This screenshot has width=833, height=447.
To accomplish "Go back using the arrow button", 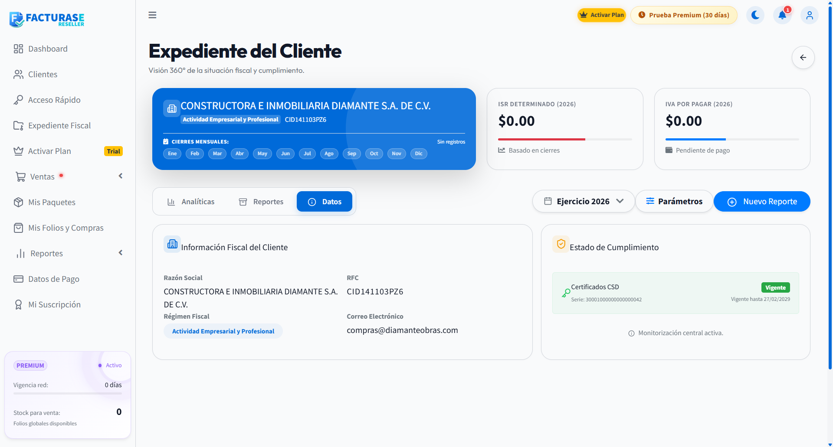I will [x=803, y=57].
